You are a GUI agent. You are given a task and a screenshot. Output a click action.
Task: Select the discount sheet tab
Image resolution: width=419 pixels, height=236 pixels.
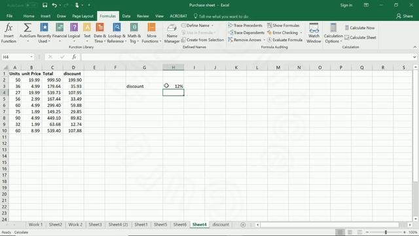(221, 224)
